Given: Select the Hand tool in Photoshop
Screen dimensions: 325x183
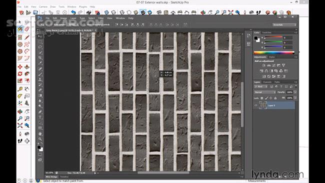Looking at the screenshot, I should click(x=40, y=133).
